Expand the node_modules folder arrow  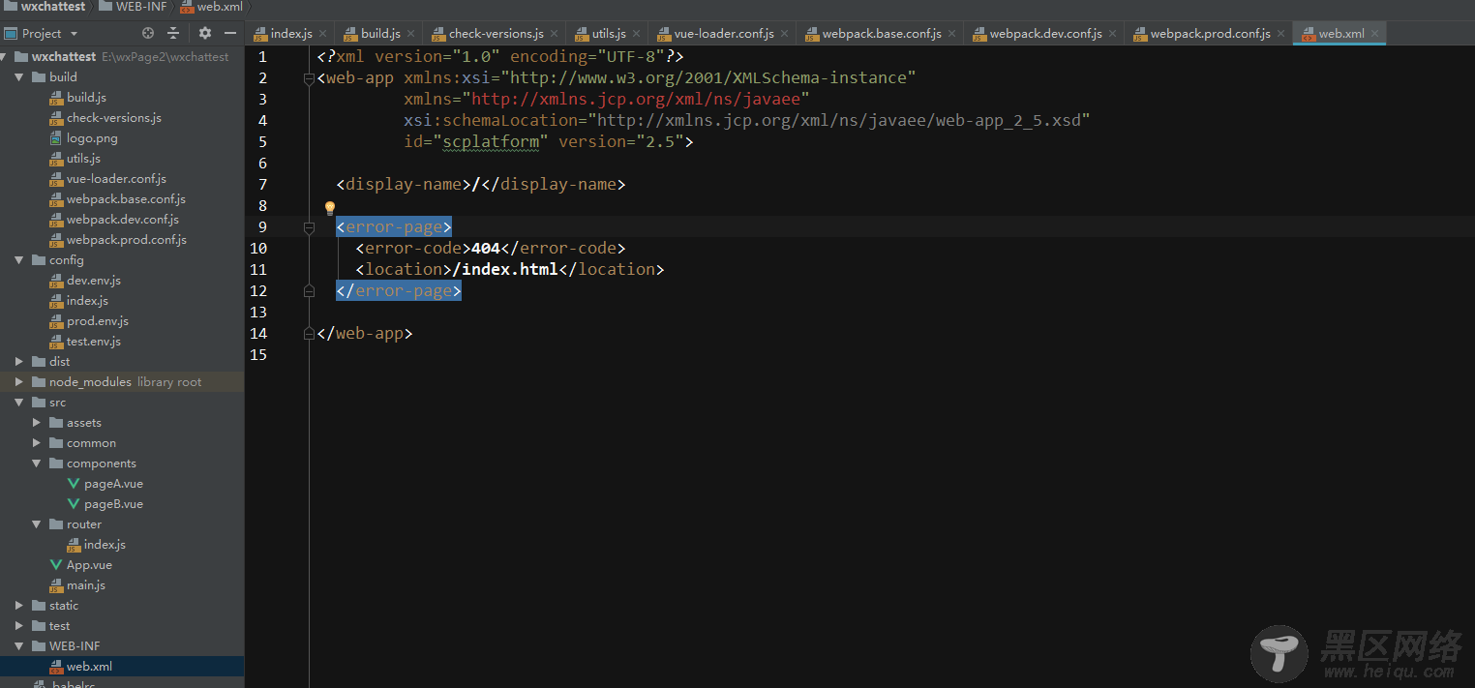point(19,382)
